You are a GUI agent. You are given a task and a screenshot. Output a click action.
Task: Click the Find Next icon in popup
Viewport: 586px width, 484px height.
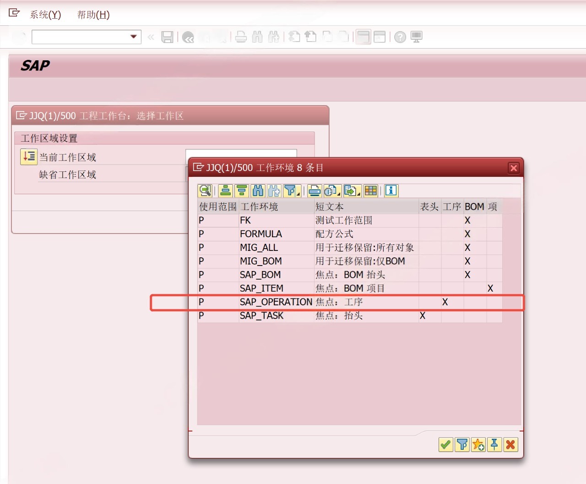click(x=274, y=191)
